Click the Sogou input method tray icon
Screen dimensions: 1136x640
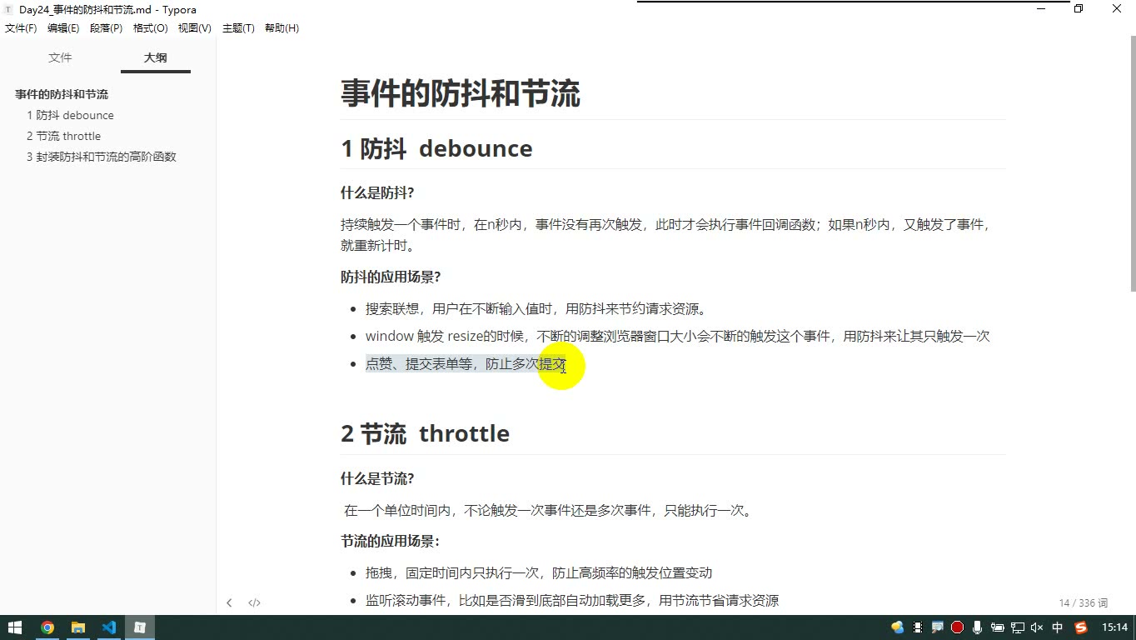(x=1081, y=627)
